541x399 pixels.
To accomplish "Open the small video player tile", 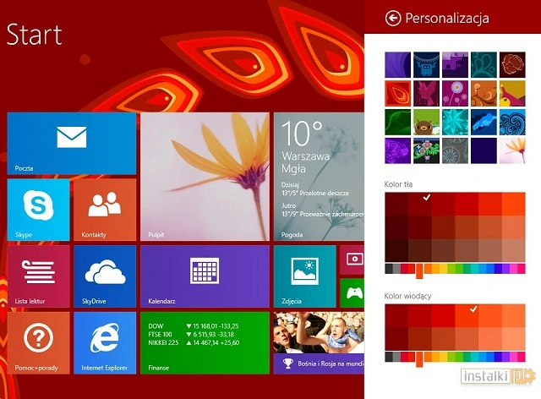I will (x=352, y=260).
